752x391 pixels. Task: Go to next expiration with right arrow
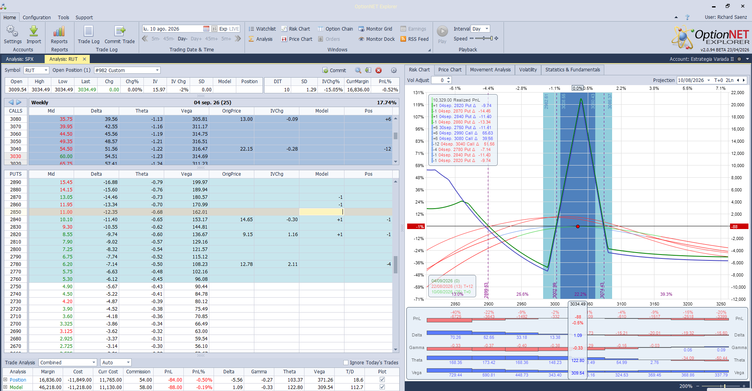click(x=19, y=102)
